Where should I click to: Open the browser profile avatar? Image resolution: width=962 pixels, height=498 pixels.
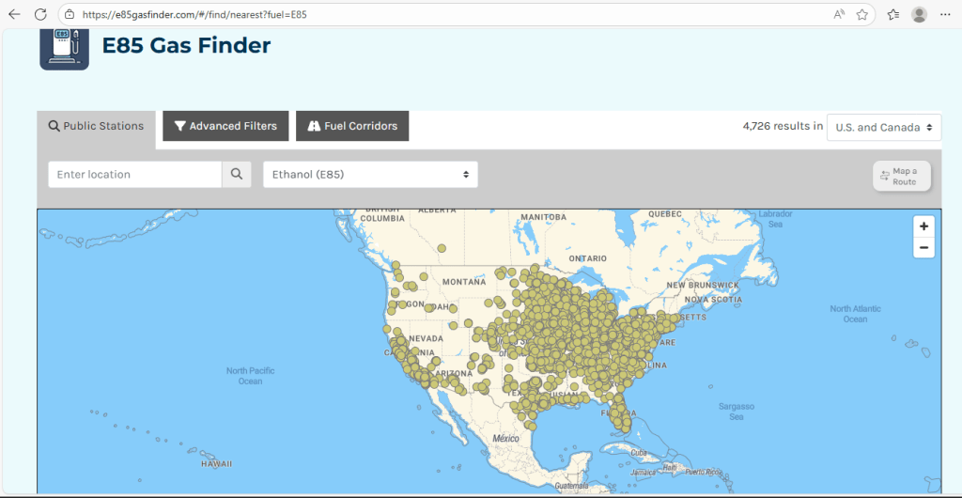[x=919, y=15]
